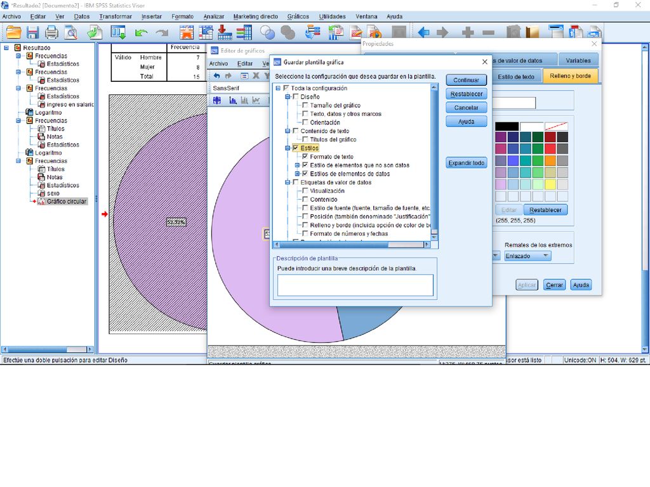Check Formato de números y fechas
This screenshot has width=650, height=487.
tap(305, 233)
